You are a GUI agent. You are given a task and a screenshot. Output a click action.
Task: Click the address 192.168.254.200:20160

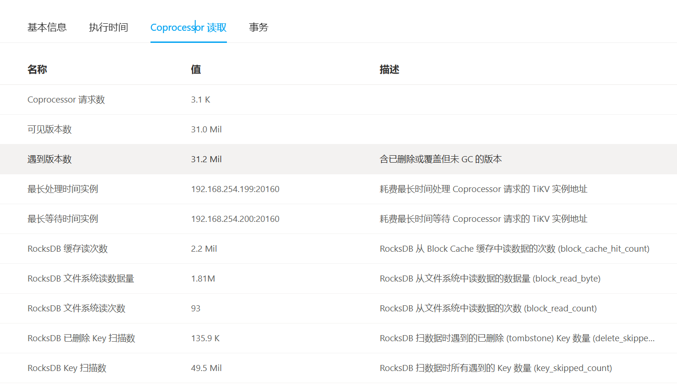tap(235, 219)
